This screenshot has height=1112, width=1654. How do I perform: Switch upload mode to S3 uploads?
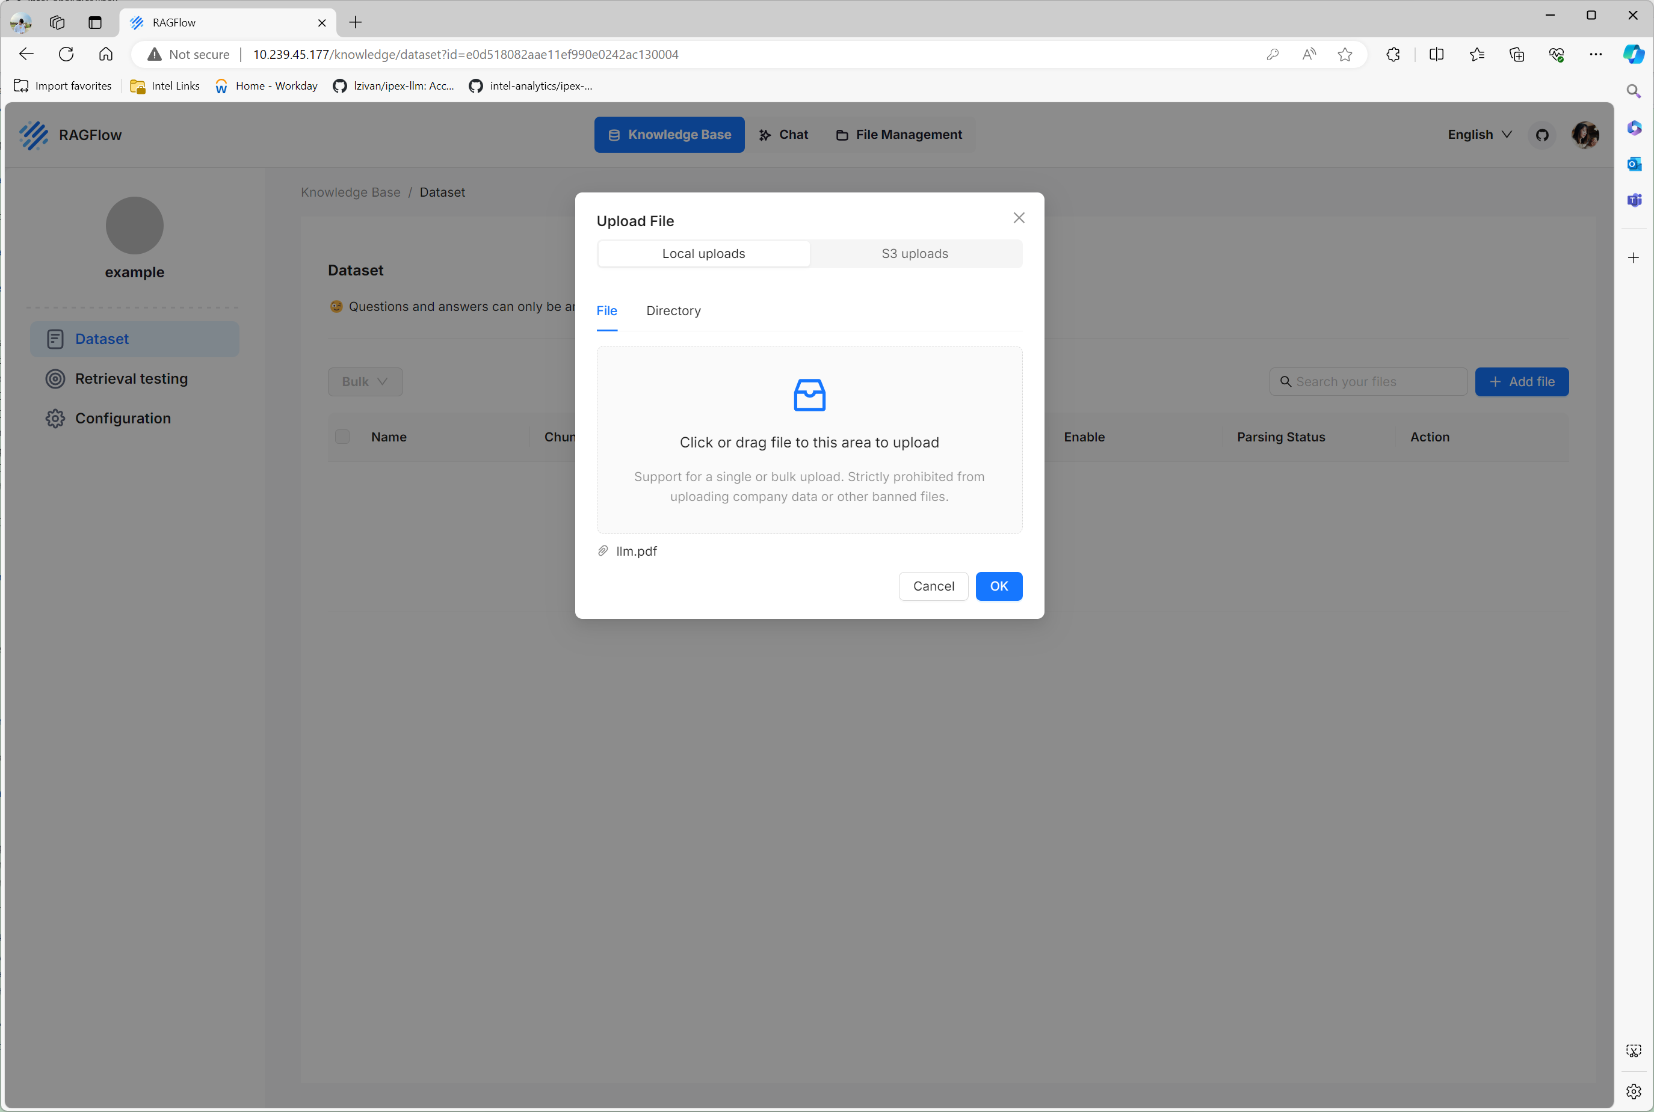pos(915,253)
